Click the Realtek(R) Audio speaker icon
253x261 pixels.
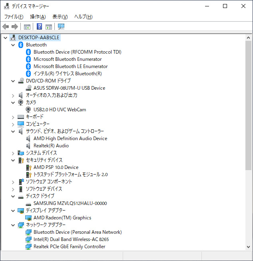pos(28,146)
